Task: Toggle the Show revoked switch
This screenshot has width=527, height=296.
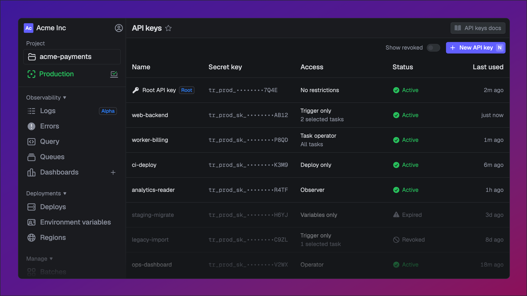Action: [x=433, y=48]
